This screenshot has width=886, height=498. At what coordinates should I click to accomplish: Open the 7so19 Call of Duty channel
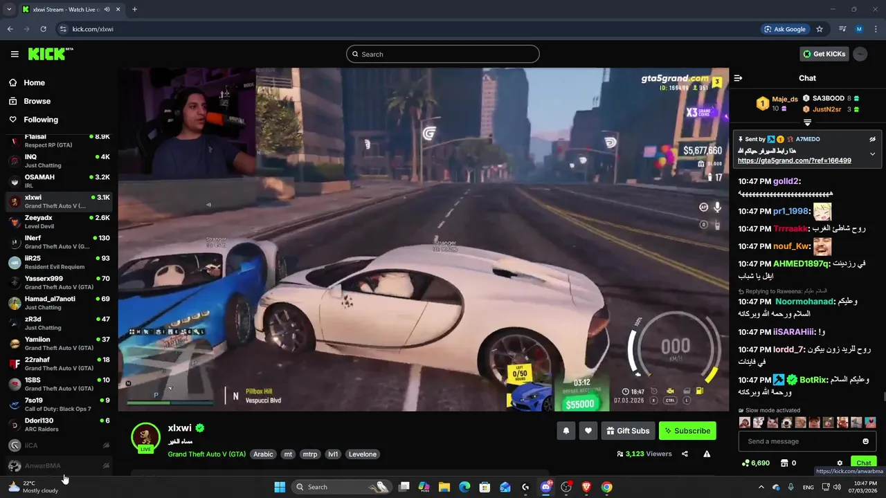pyautogui.click(x=58, y=405)
